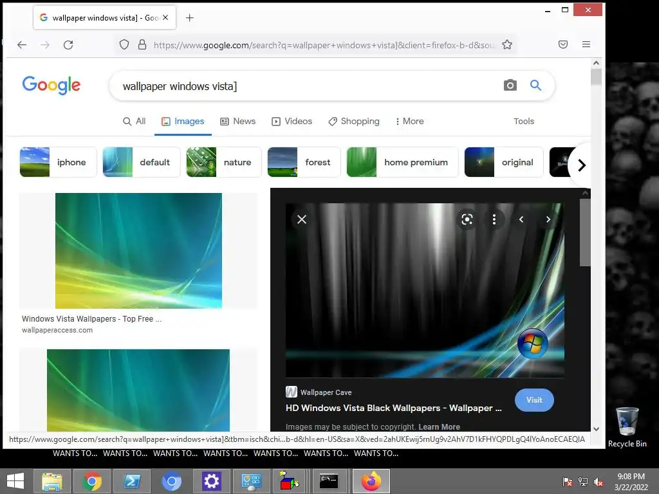The height and width of the screenshot is (494, 659).
Task: Click the muted volume tray icon
Action: (x=599, y=481)
